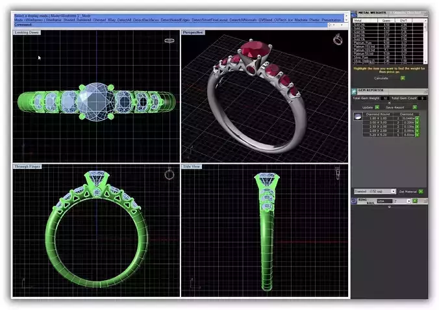The height and width of the screenshot is (310, 439).
Task: Click the Gem Reporter panel icon
Action: [354, 92]
